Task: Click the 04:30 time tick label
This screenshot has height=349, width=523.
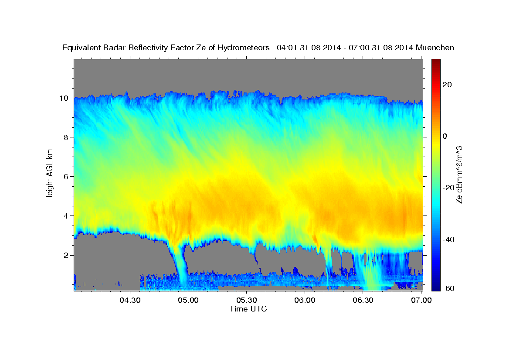Action: click(x=130, y=300)
